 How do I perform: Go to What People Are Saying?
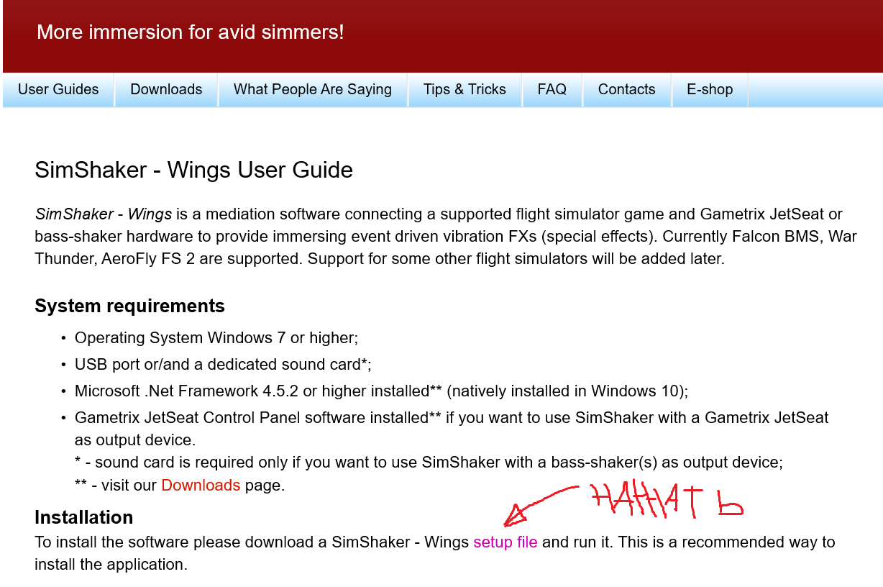[x=313, y=90]
